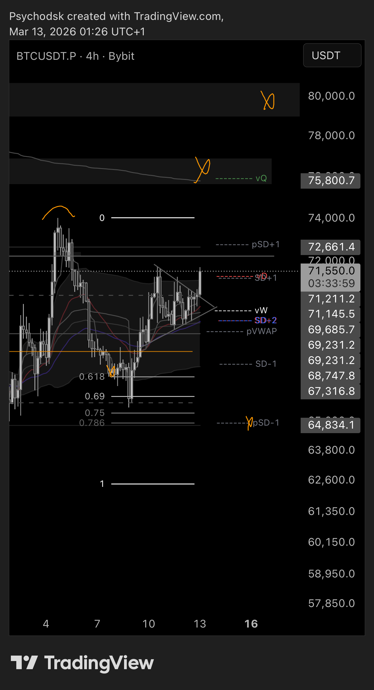Viewport: 374px width, 690px height.
Task: Click the 74,000.0 price axis label
Action: pos(331,218)
